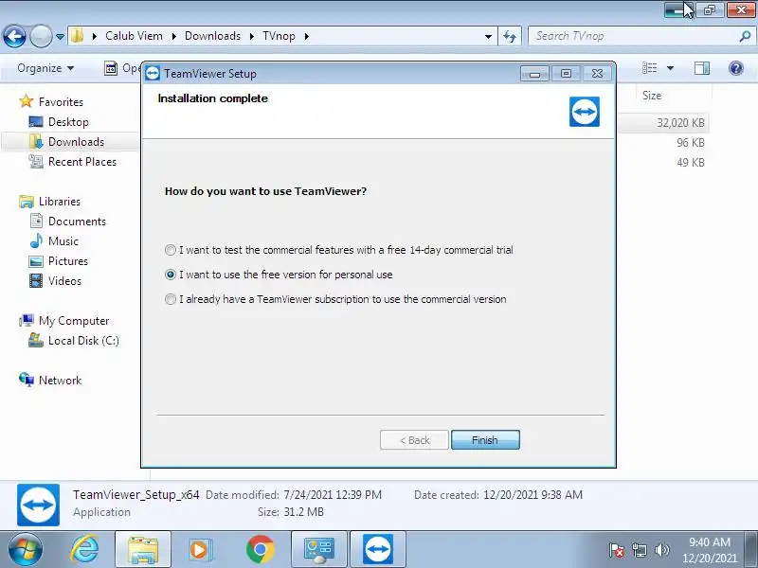Click folder icon in address bar

point(78,36)
